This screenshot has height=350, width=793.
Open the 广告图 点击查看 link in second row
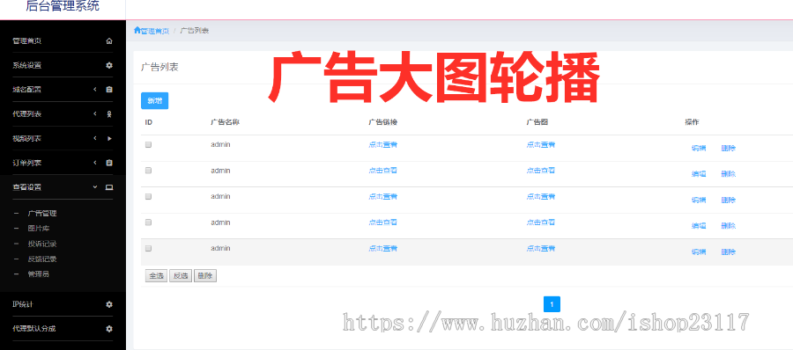pos(541,171)
